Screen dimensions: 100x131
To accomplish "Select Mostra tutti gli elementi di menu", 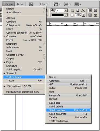I will pyautogui.click(x=24, y=92).
